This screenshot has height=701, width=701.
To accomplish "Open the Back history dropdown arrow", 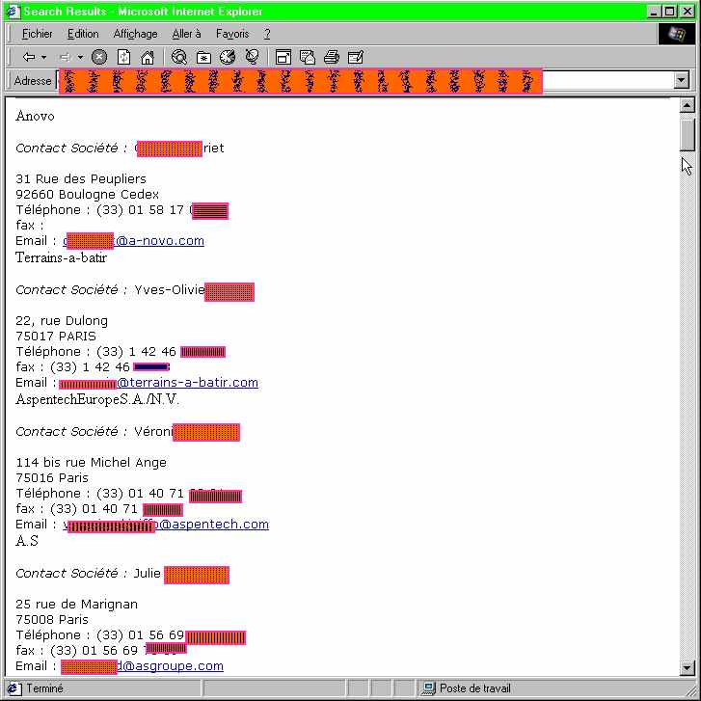I will [43, 57].
